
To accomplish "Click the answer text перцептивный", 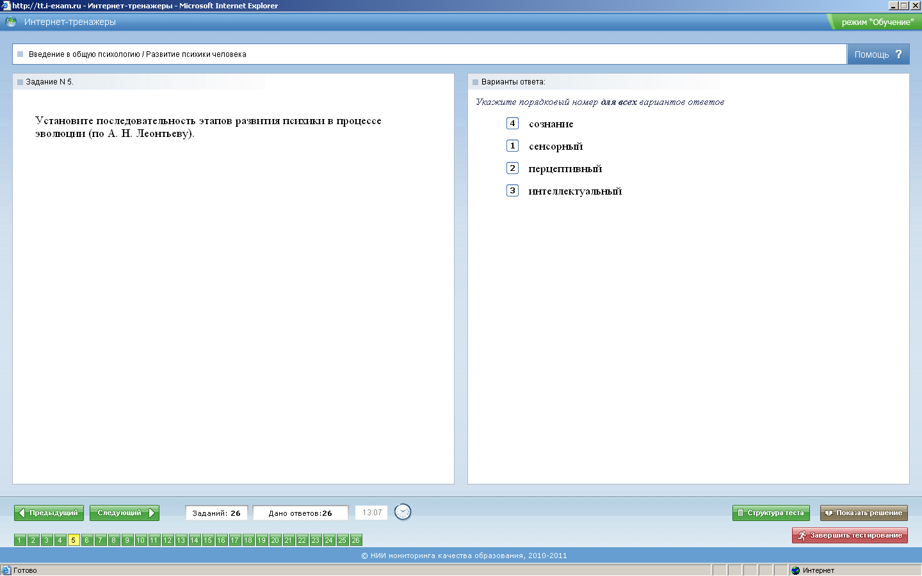I will click(565, 169).
